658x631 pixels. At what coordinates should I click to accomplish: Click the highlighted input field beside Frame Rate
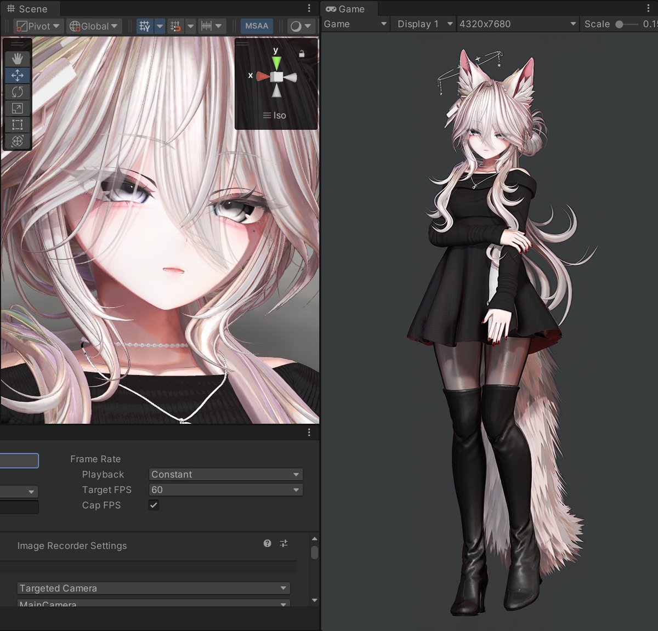tap(19, 461)
